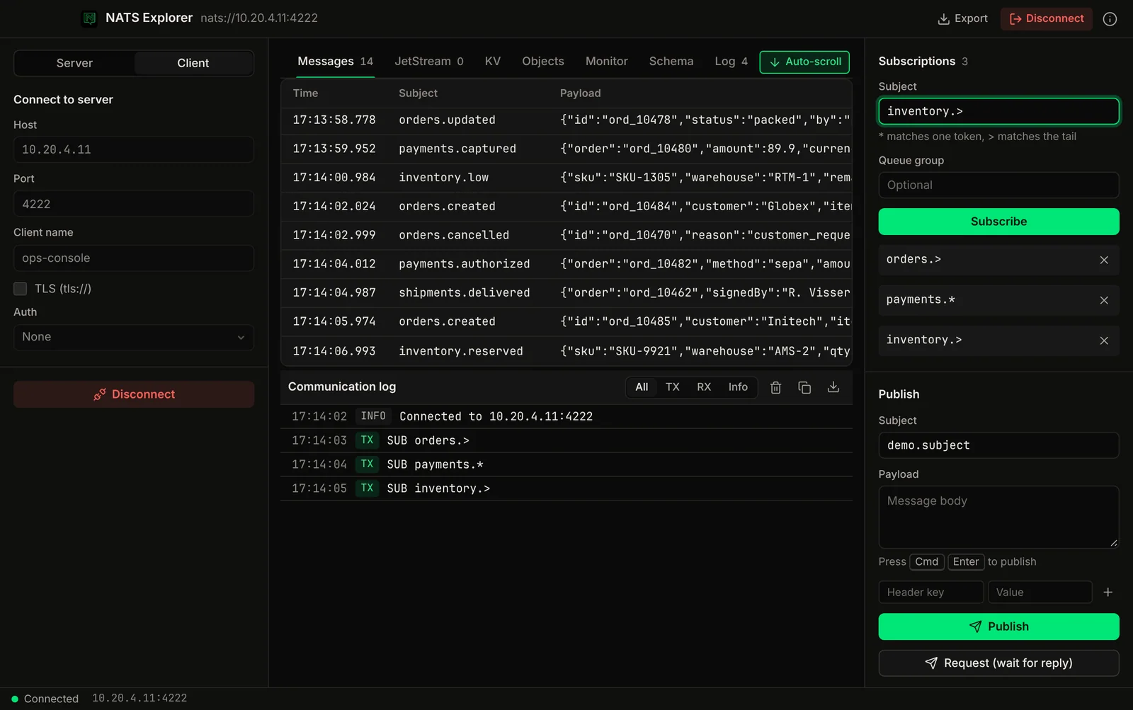Filter the communication log to RX
1133x710 pixels.
[704, 387]
